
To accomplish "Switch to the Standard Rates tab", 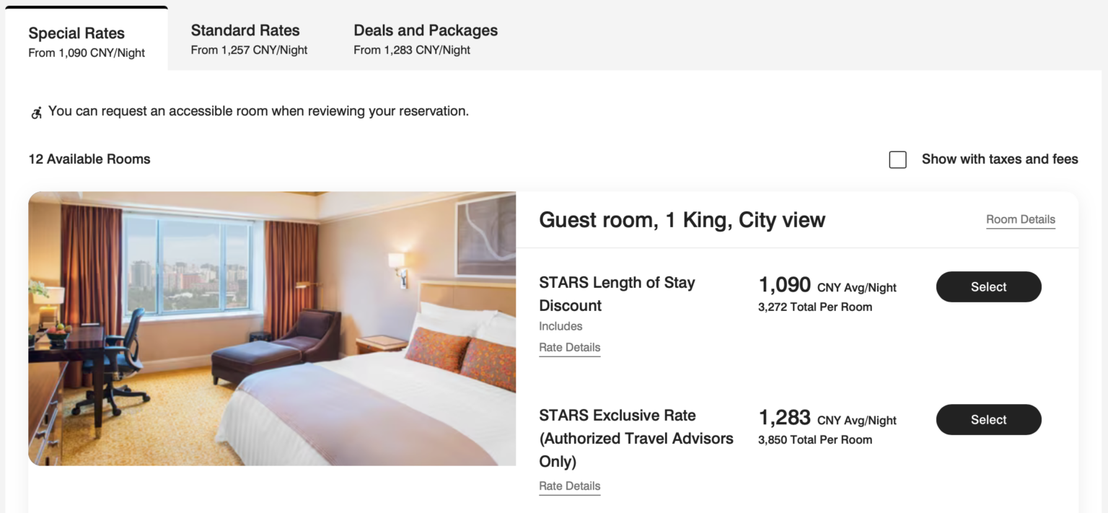I will [x=245, y=30].
